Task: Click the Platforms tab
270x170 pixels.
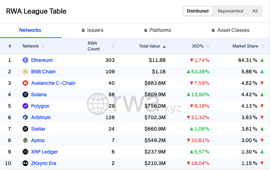Action: point(157,30)
